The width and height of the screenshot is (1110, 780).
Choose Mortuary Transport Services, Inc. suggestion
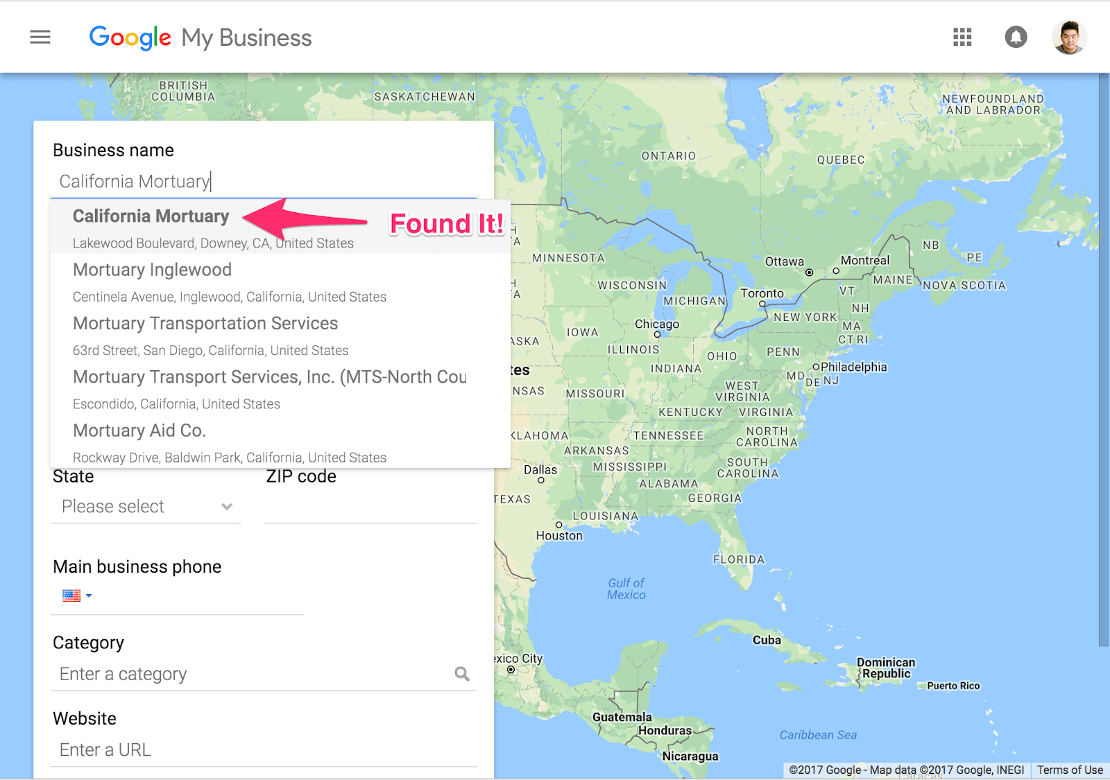click(280, 388)
